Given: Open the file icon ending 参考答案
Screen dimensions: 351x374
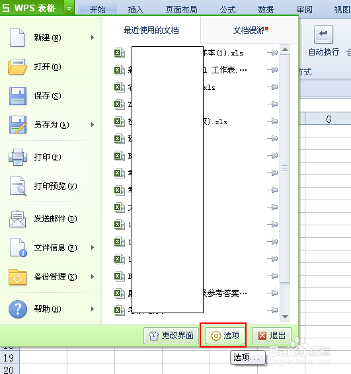Looking at the screenshot, I should click(119, 293).
